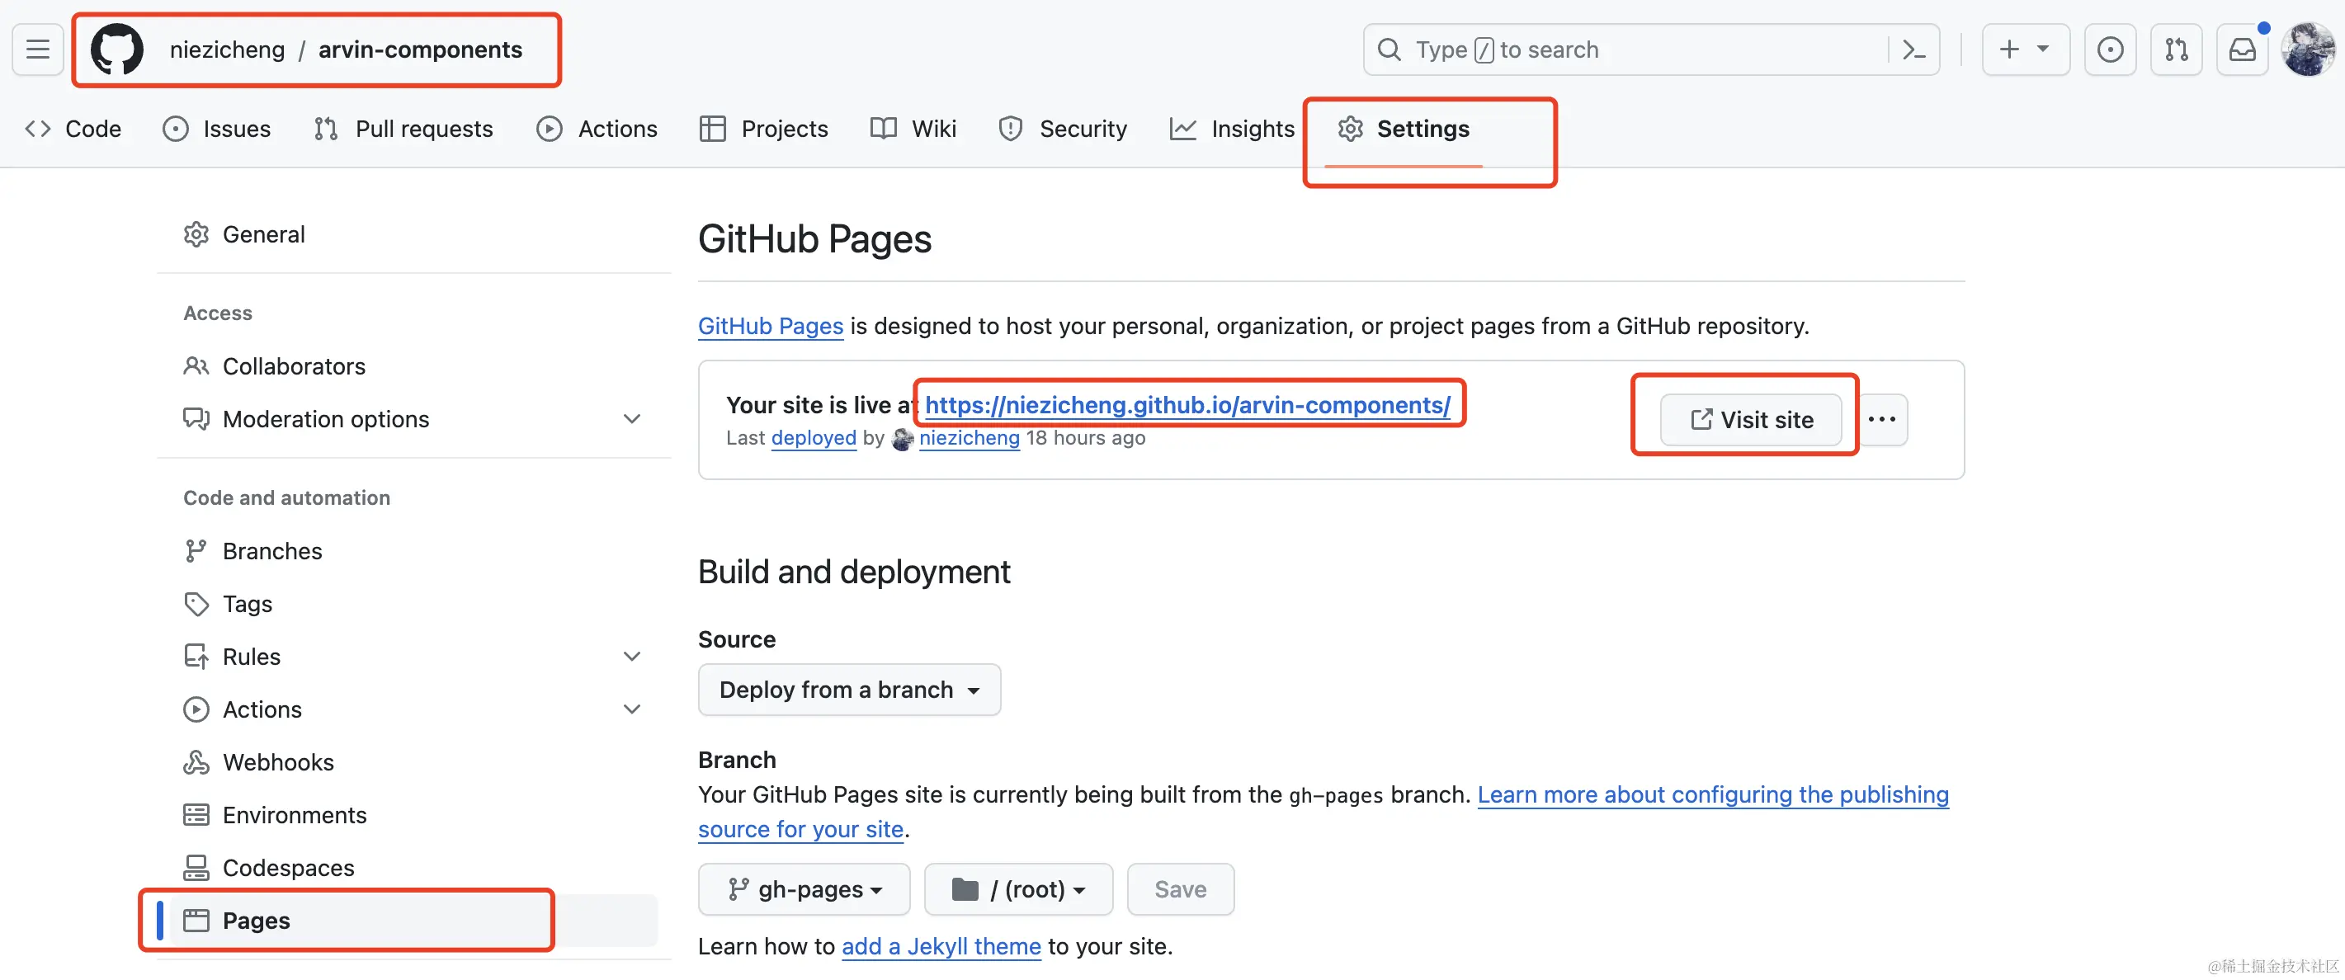Click the arvin-components repository name
This screenshot has width=2345, height=980.
click(421, 50)
